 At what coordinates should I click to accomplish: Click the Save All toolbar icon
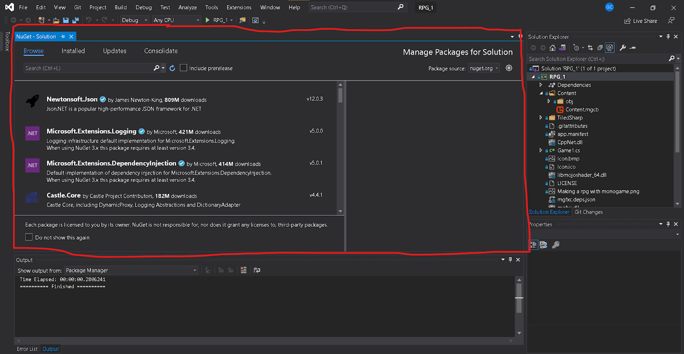76,20
